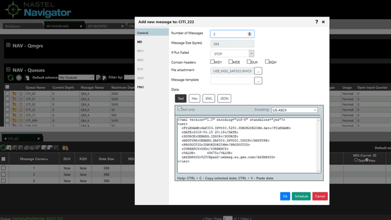Viewport: 391px width, 220px height.
Task: Open the folder icon in the CITI_01 row
Action: coord(14,99)
